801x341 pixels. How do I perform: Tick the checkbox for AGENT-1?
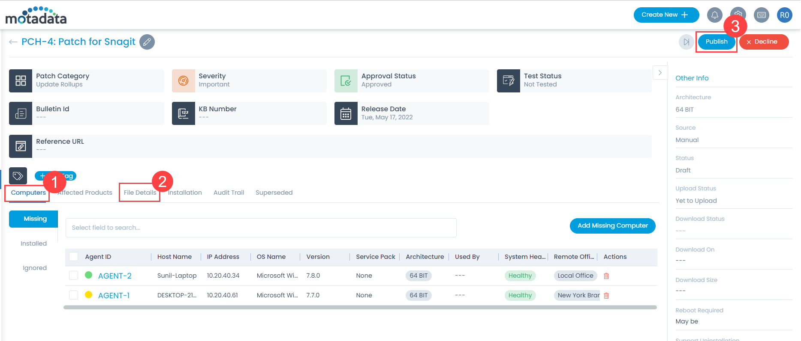click(74, 295)
